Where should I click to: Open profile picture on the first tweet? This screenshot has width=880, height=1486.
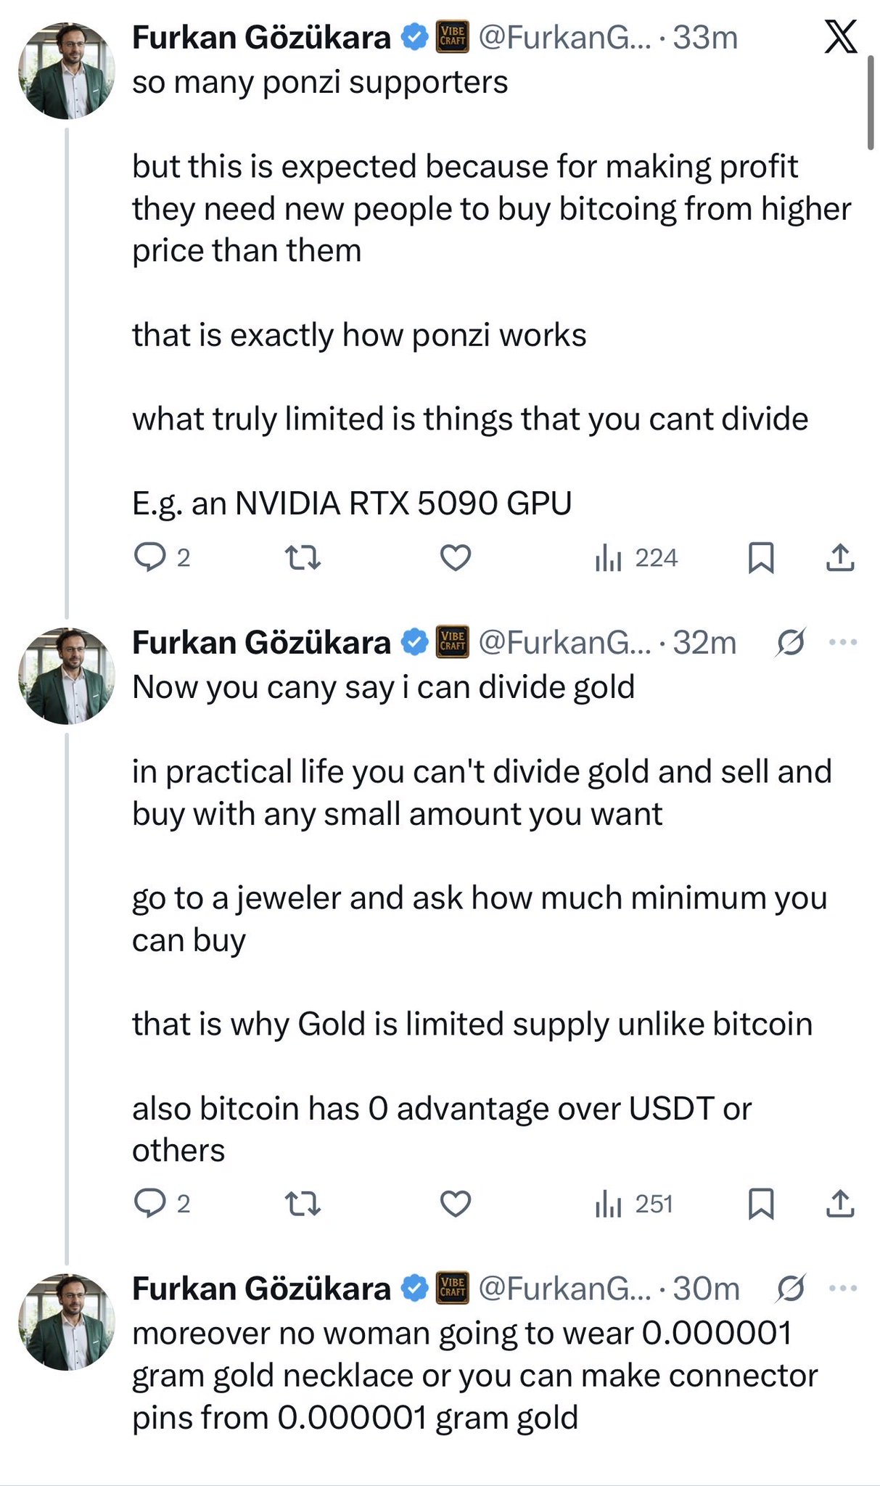click(x=67, y=71)
